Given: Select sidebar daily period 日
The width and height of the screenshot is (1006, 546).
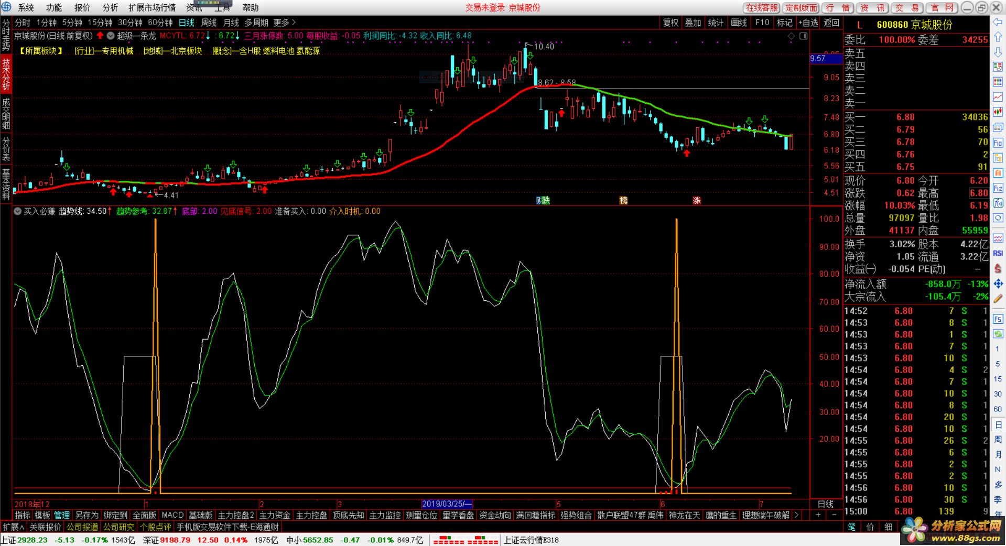Looking at the screenshot, I should 998,424.
